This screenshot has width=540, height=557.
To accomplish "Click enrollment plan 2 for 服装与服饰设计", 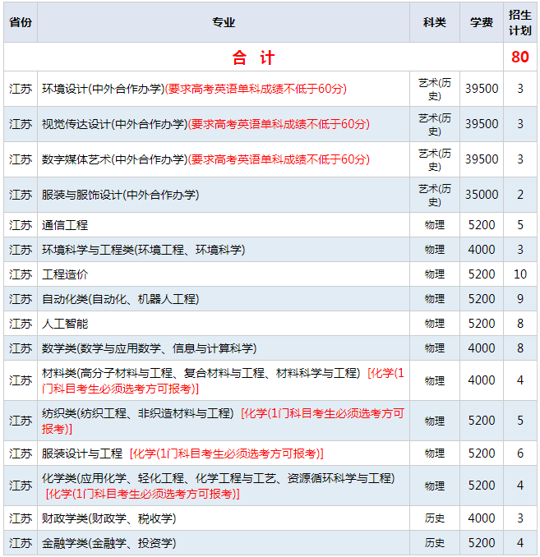I will [x=520, y=195].
